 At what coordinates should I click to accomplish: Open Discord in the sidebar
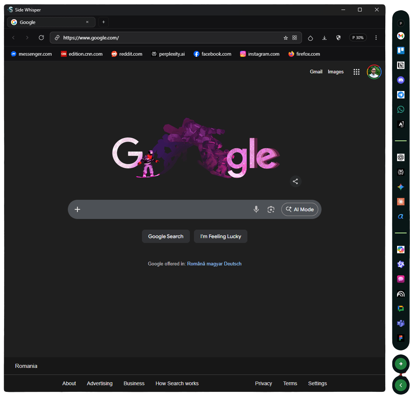click(401, 80)
